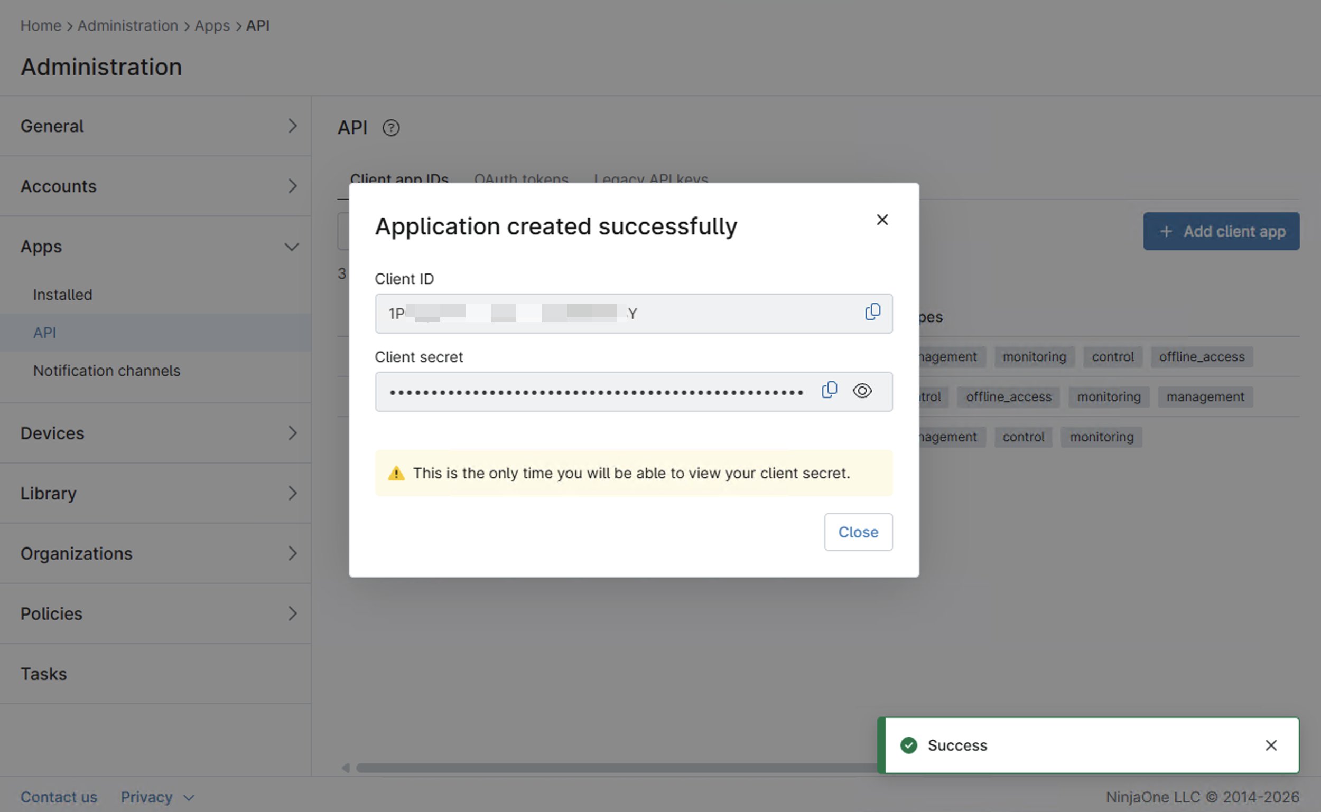Click the monitoring tag in the second row
Screen dimensions: 1321x812
[x=1109, y=397]
